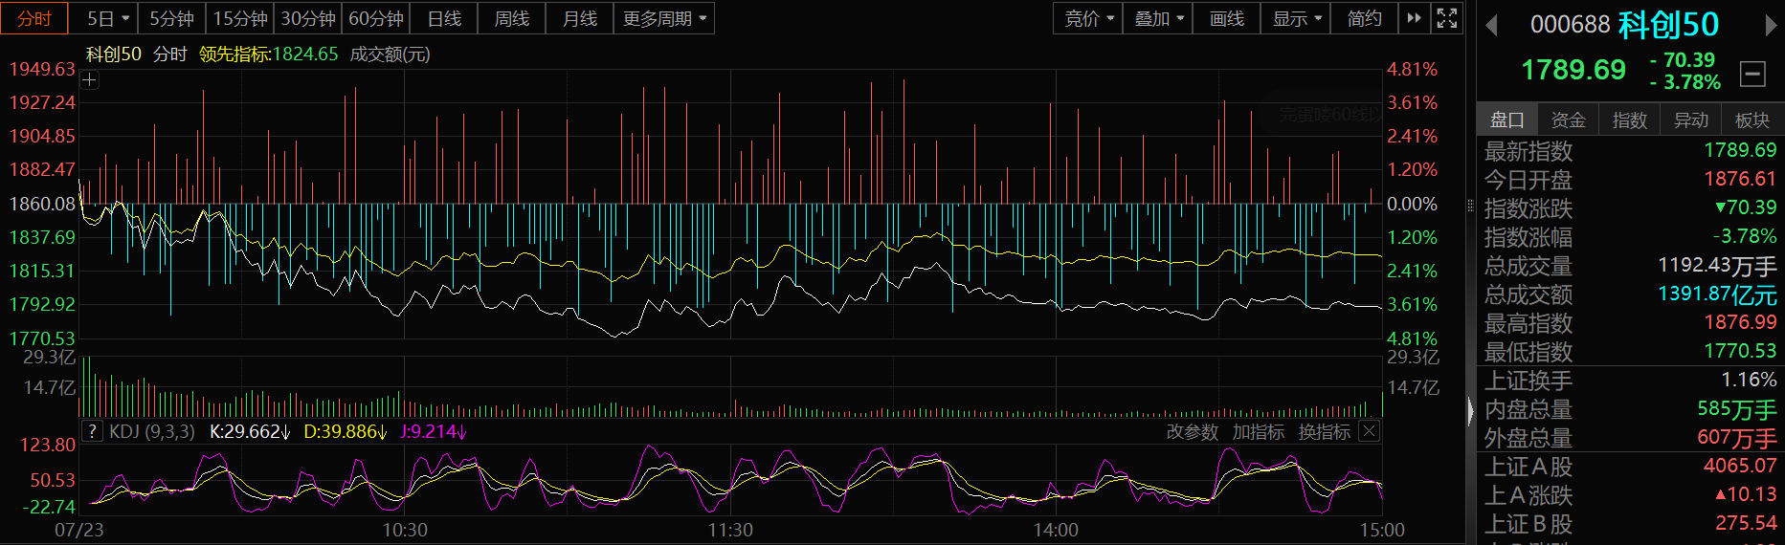Click the plus icon on chart corner
This screenshot has width=1785, height=545.
89,80
